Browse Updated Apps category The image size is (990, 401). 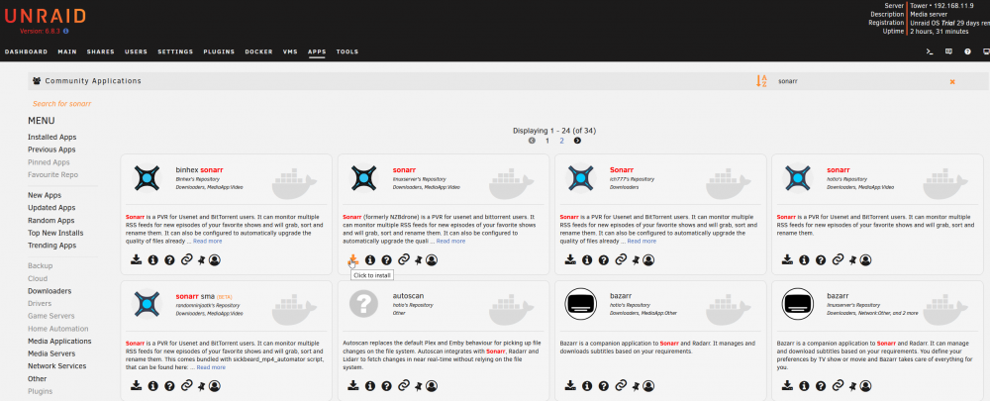[51, 208]
